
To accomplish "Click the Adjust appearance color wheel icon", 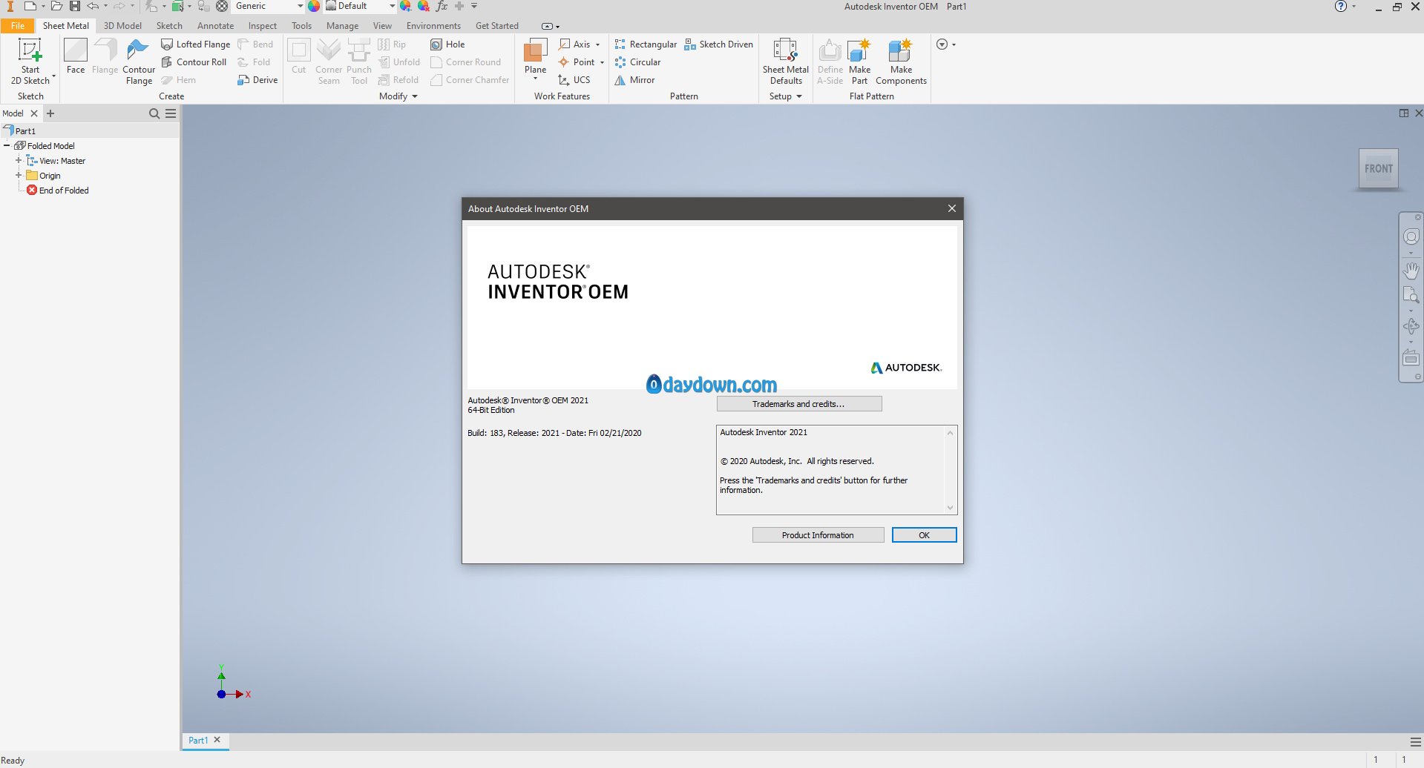I will [406, 6].
